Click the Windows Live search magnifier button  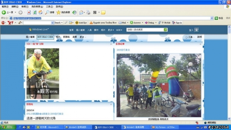(x=165, y=30)
